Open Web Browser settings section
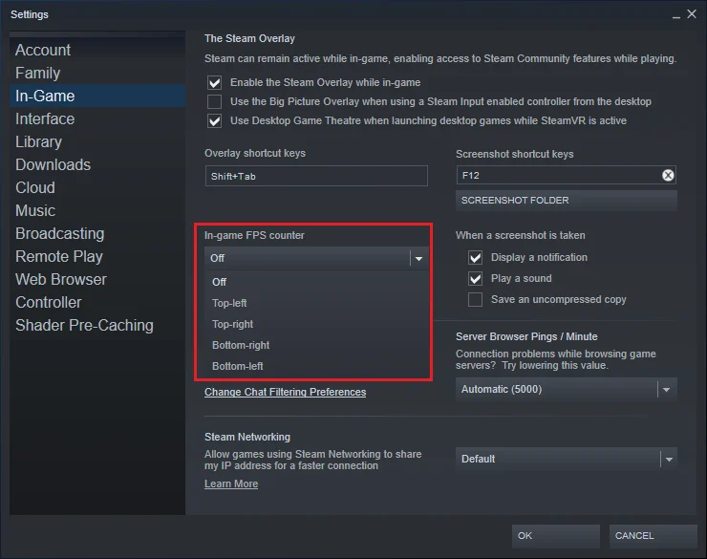 [x=97, y=279]
